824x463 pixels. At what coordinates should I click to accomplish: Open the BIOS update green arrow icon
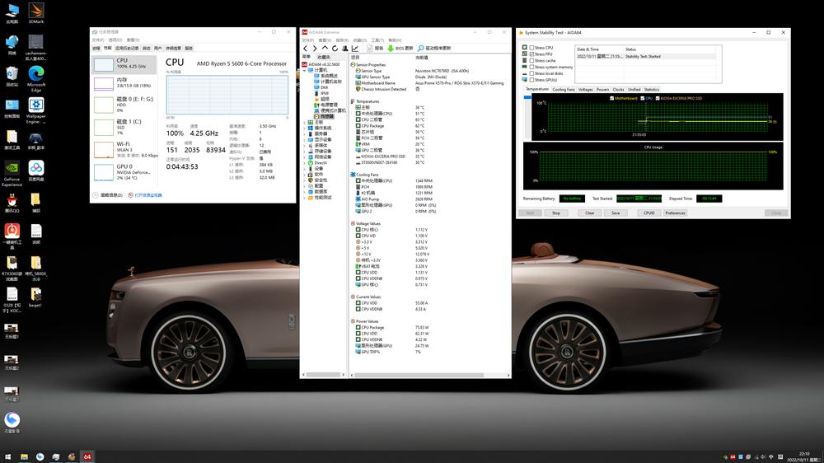(x=391, y=49)
